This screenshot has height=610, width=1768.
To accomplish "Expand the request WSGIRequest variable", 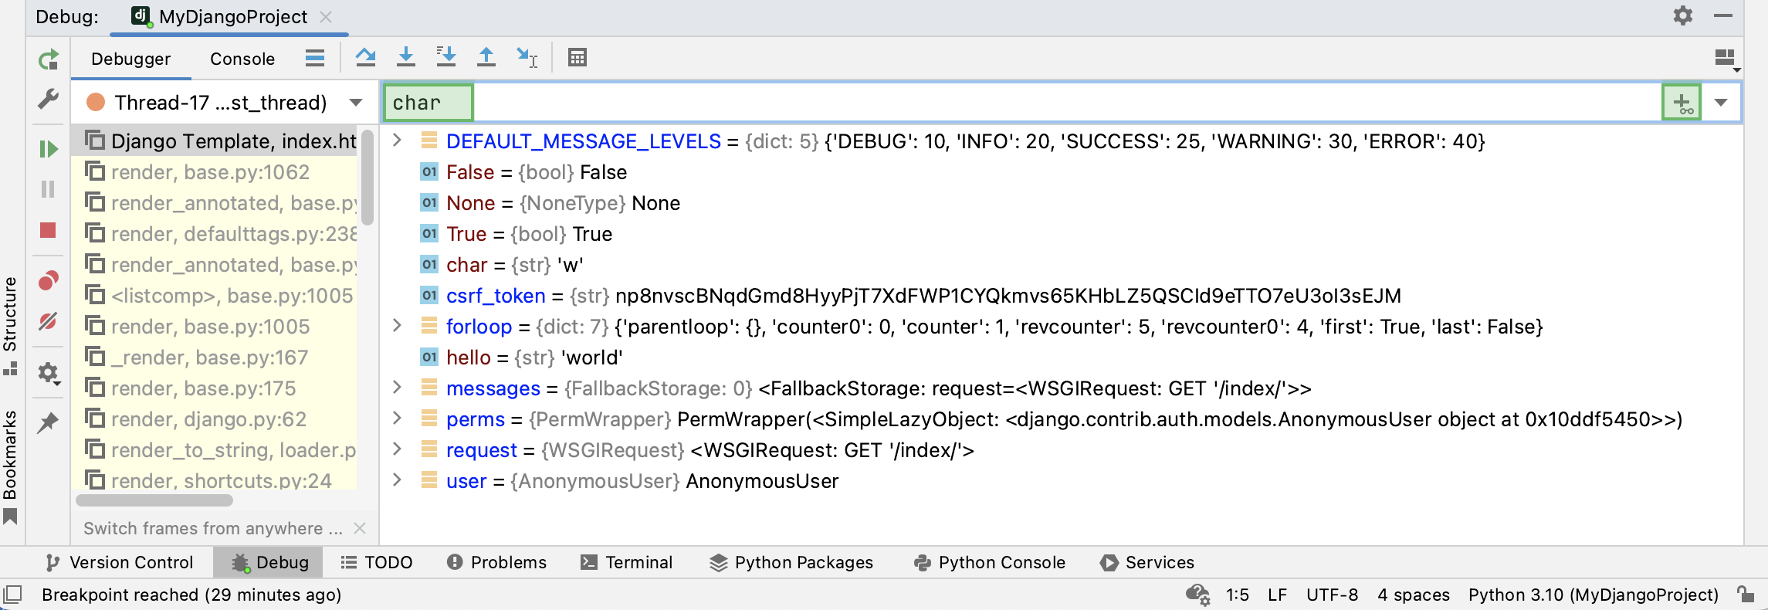I will [x=397, y=449].
